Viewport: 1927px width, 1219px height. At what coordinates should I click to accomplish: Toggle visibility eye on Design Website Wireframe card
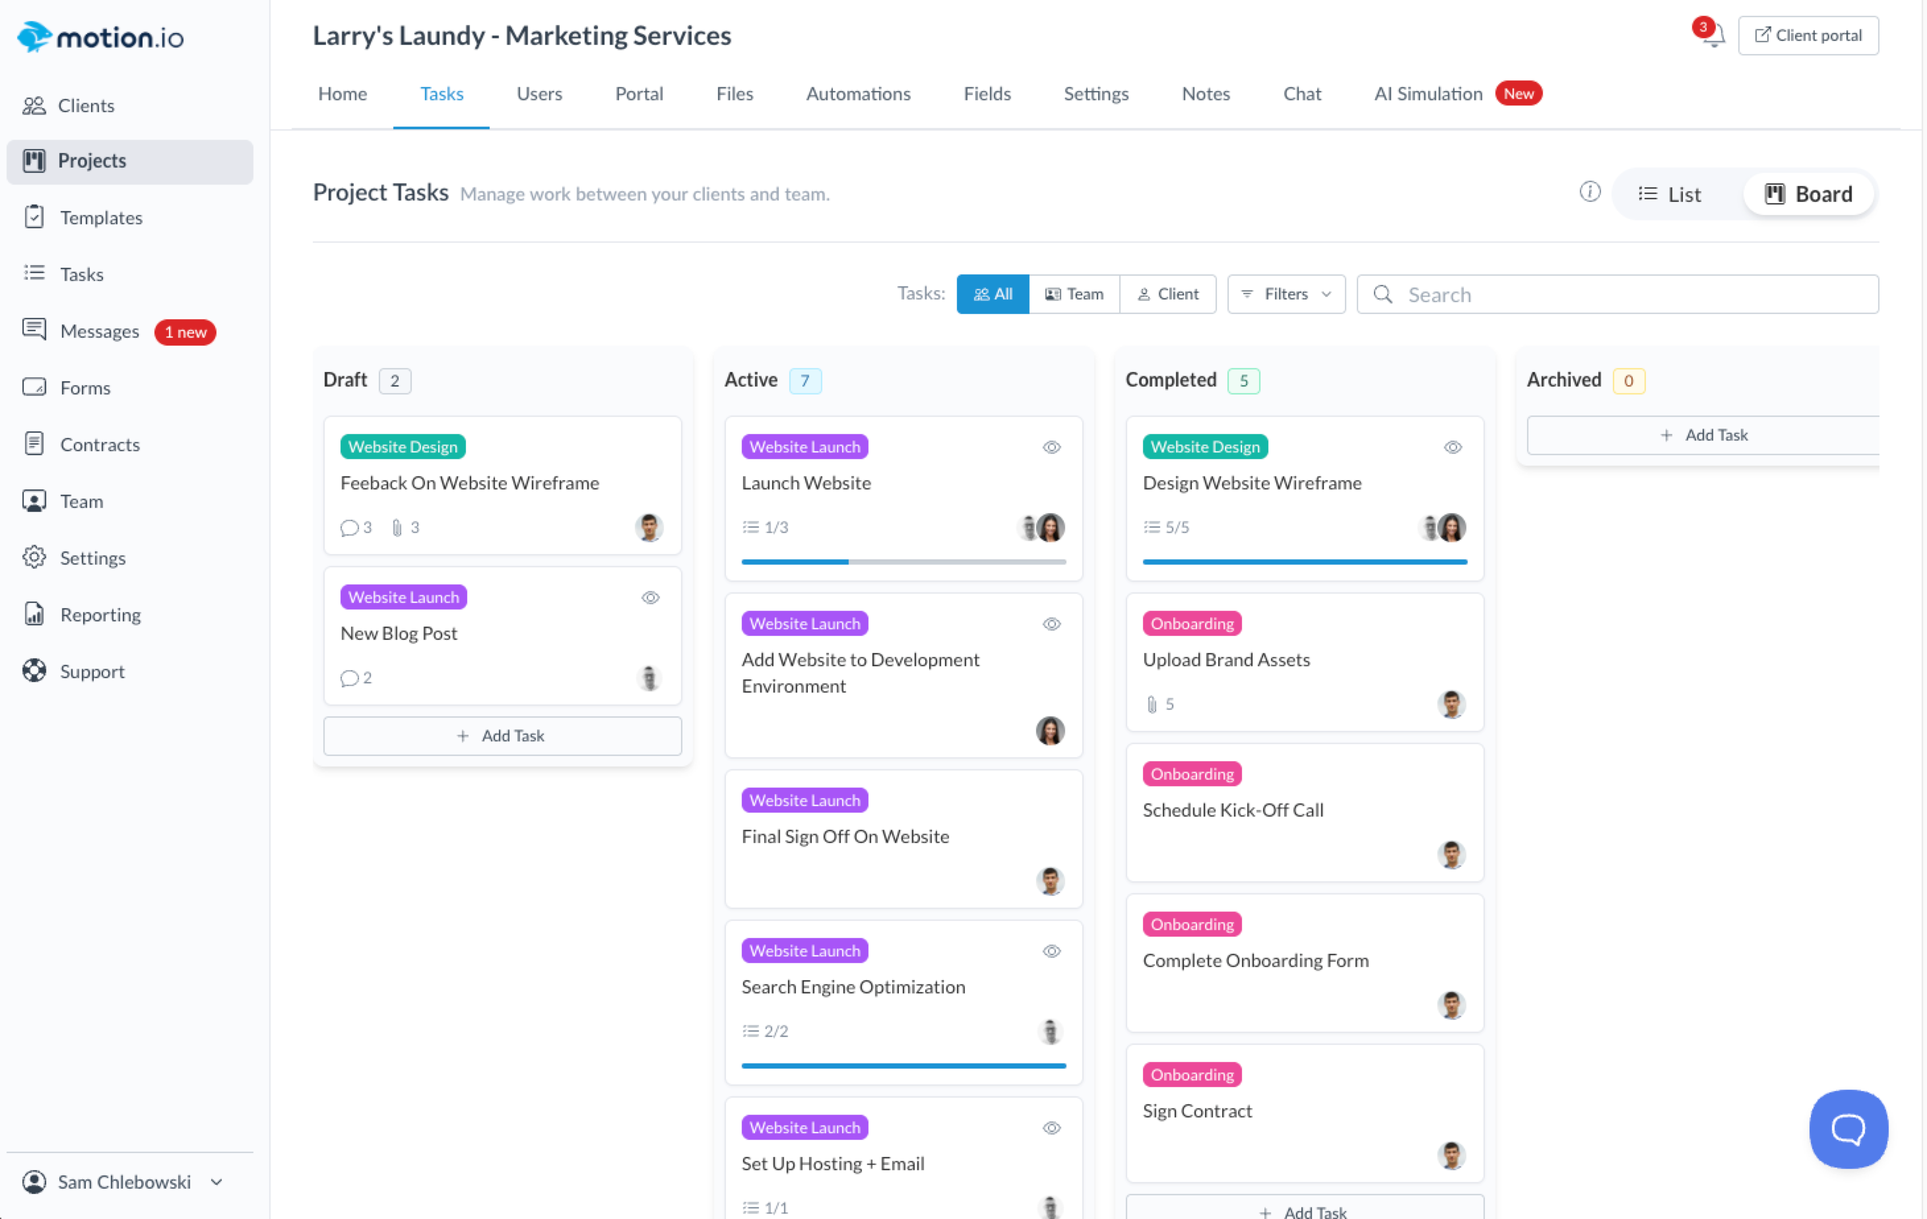click(x=1453, y=447)
